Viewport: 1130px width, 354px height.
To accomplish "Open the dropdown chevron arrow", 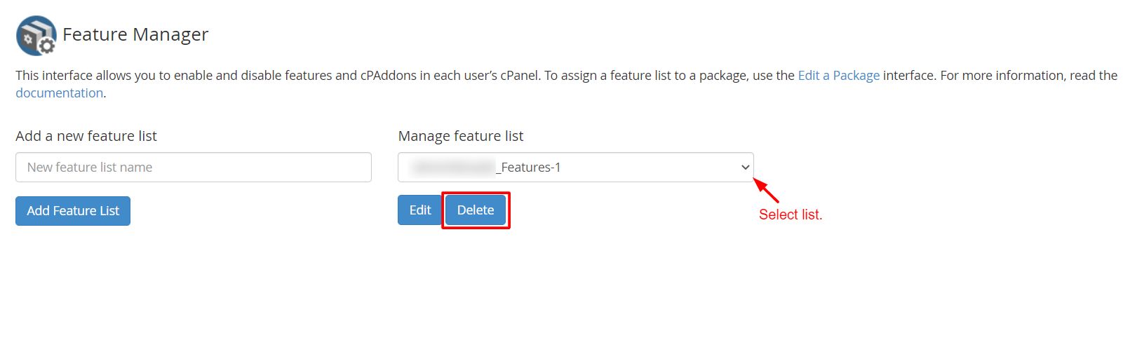I will pyautogui.click(x=745, y=168).
